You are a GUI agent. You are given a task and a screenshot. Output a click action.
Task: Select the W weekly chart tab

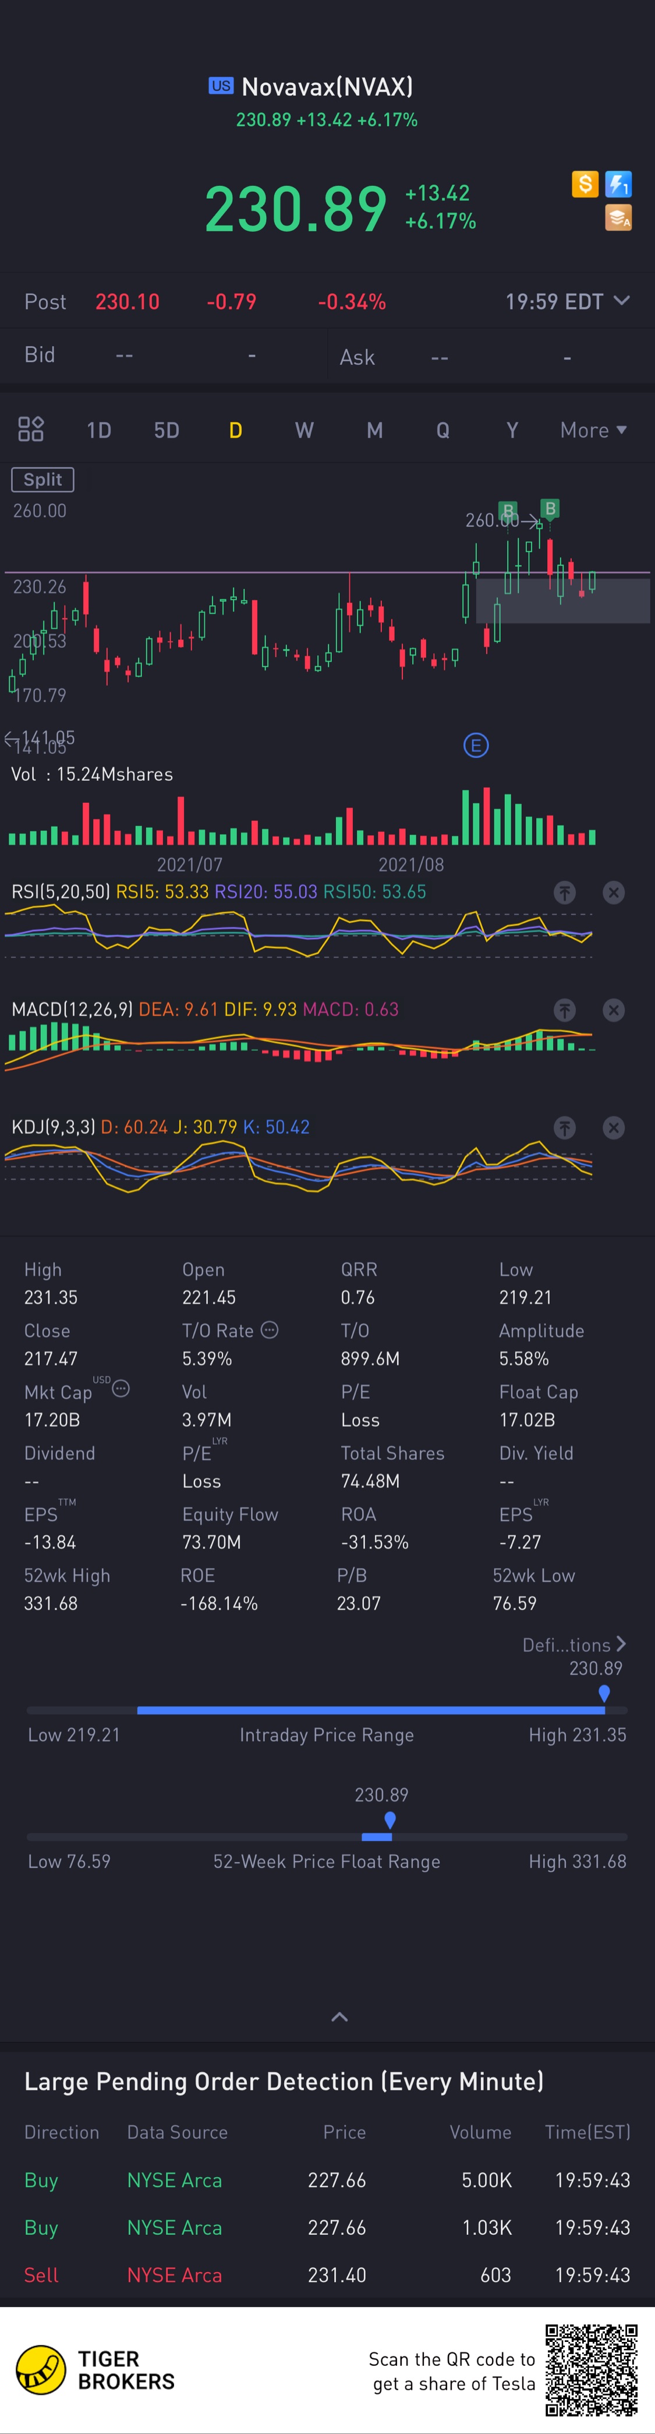304,430
